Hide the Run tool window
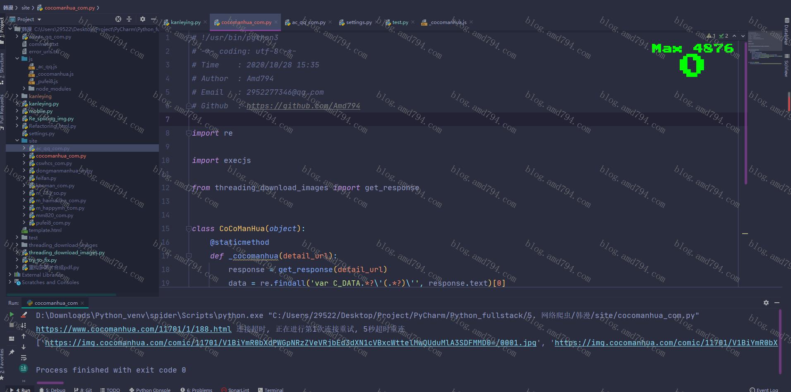The image size is (791, 392). point(777,303)
